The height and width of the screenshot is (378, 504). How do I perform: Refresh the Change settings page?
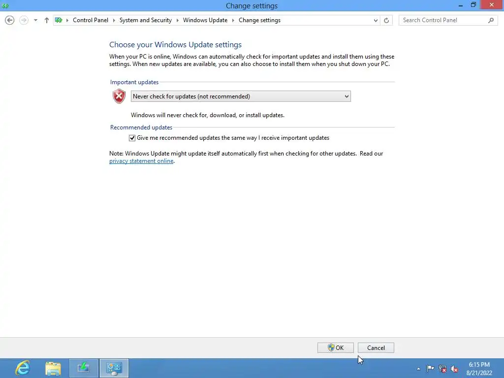(386, 20)
